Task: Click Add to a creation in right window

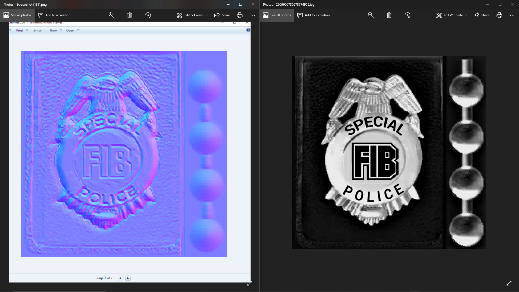Action: click(x=314, y=15)
